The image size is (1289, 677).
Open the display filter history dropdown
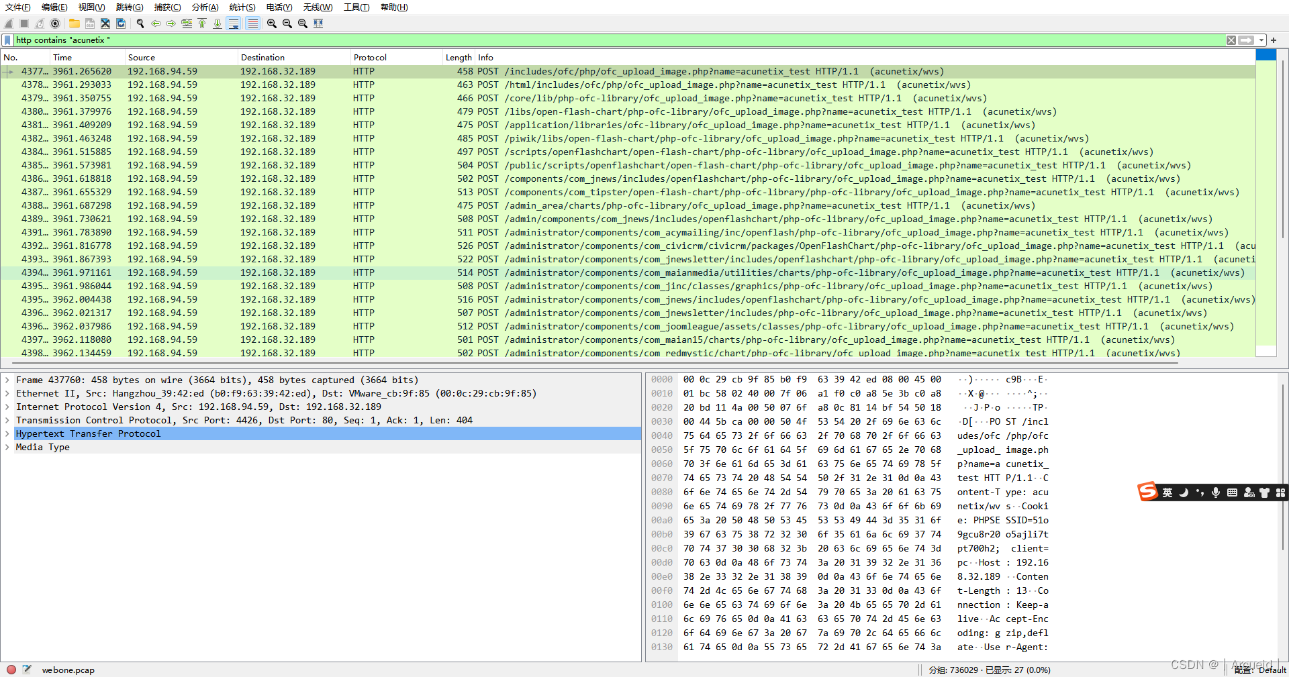[1261, 40]
